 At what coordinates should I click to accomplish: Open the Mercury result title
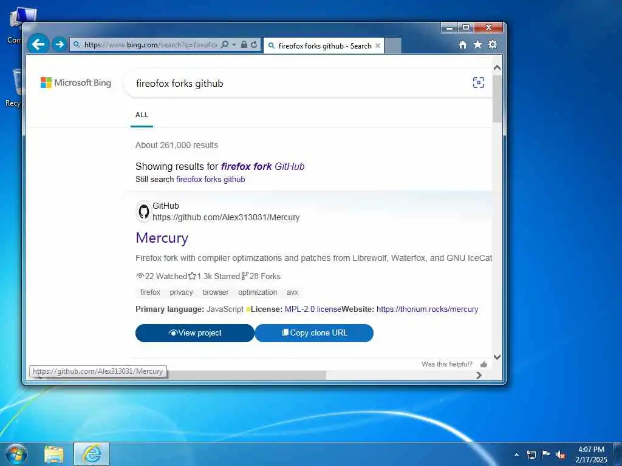pyautogui.click(x=162, y=238)
